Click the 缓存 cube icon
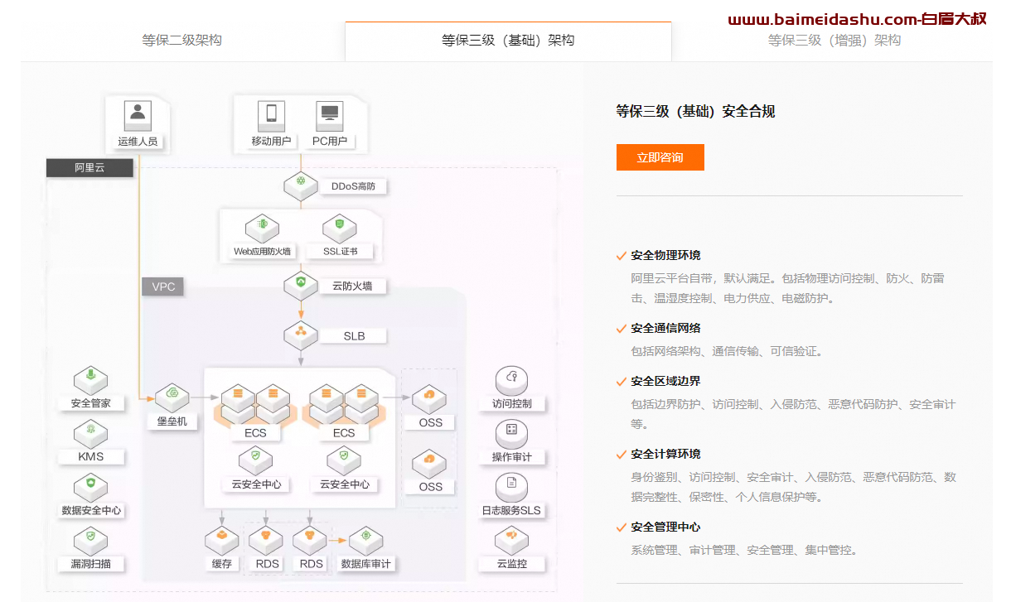 pyautogui.click(x=222, y=541)
